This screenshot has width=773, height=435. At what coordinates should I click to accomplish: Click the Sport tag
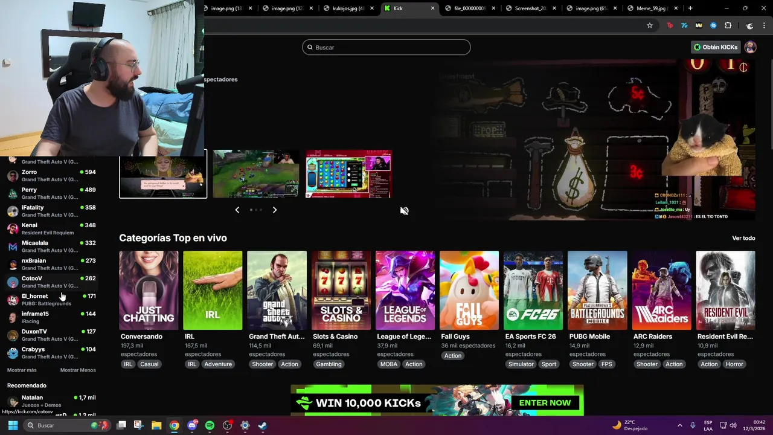click(549, 364)
